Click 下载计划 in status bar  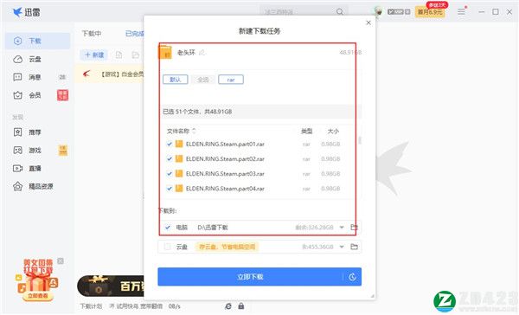[91, 306]
